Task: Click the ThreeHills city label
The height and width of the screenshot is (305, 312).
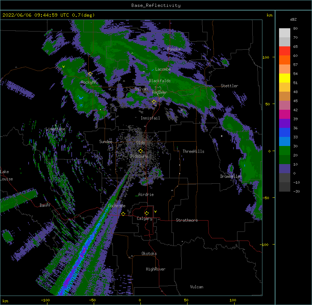Action: (193, 151)
